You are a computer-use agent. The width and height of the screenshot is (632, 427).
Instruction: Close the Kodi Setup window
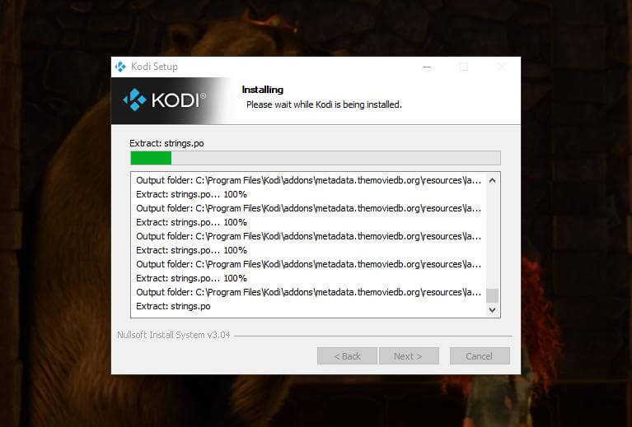502,67
